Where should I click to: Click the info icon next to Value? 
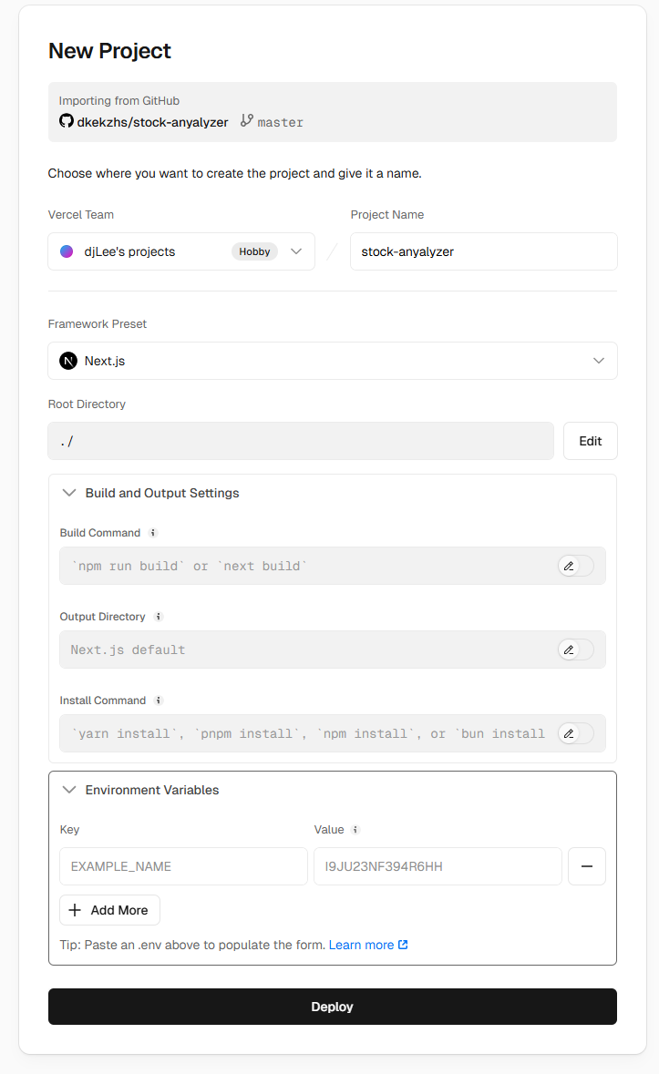355,830
